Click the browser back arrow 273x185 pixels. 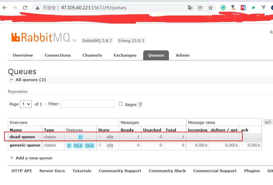[x=5, y=8]
